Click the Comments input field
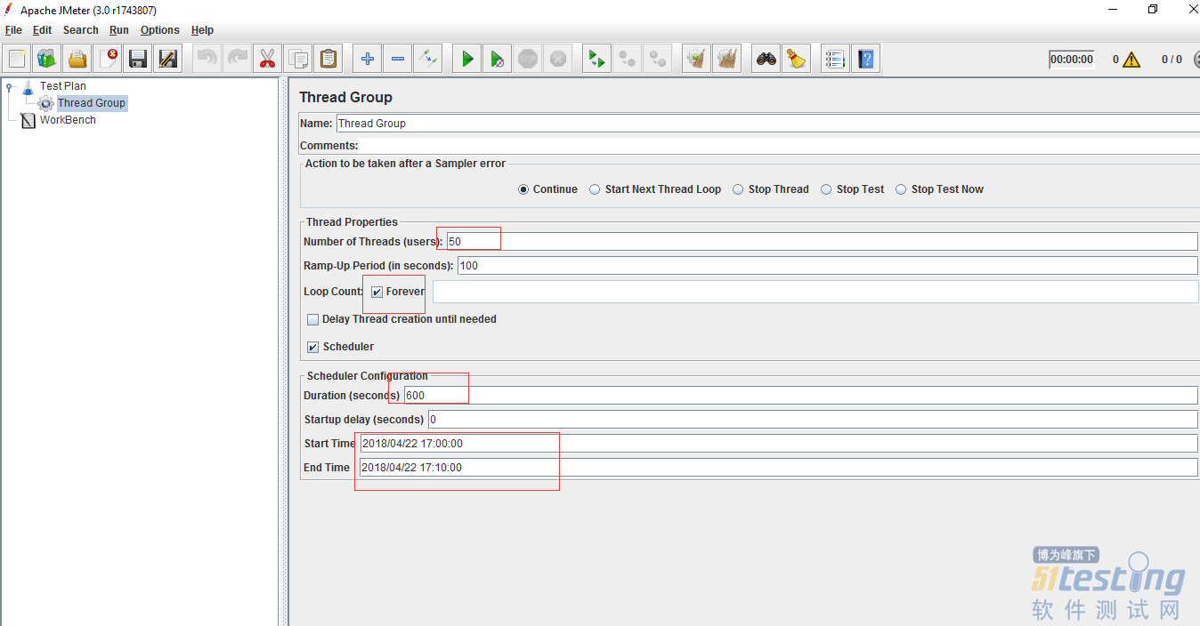 (x=780, y=146)
